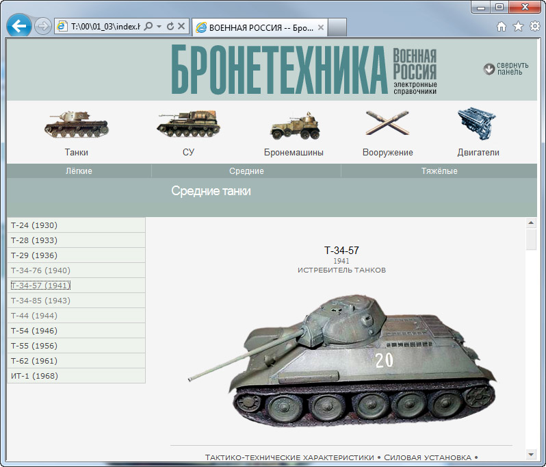Image resolution: width=546 pixels, height=467 pixels.
Task: Switch to the Лёгкие tanks tab
Action: [79, 171]
